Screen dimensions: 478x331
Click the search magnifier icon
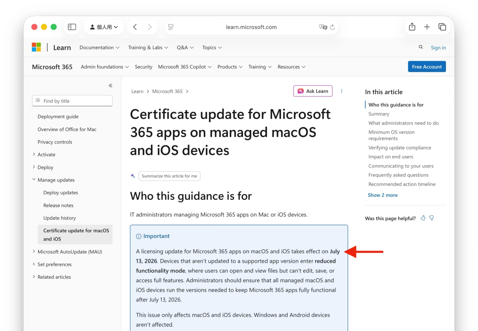pos(421,47)
